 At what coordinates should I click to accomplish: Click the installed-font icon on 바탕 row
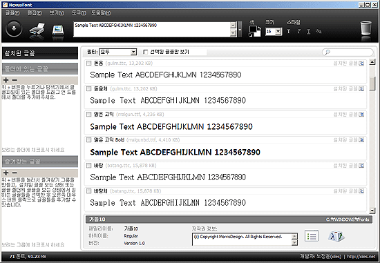tap(361, 166)
